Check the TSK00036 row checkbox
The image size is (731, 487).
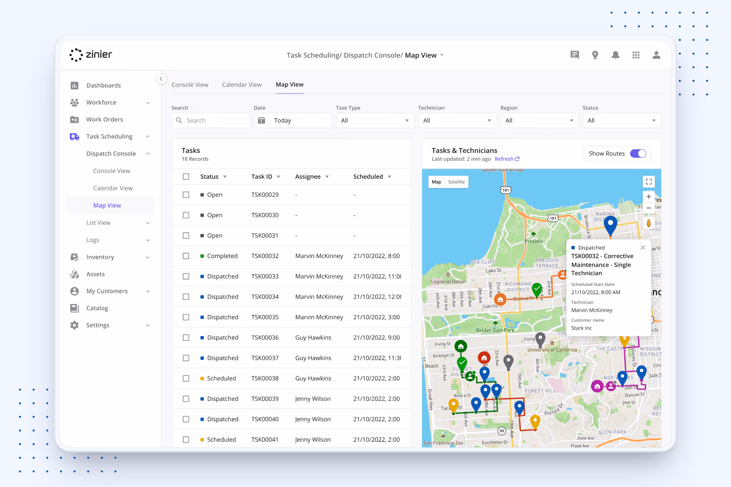[x=186, y=338]
